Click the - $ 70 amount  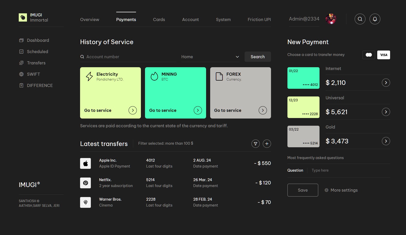[264, 202]
